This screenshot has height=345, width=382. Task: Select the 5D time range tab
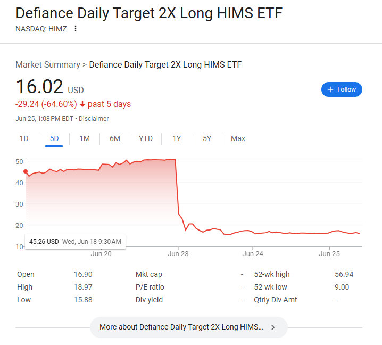coord(54,138)
